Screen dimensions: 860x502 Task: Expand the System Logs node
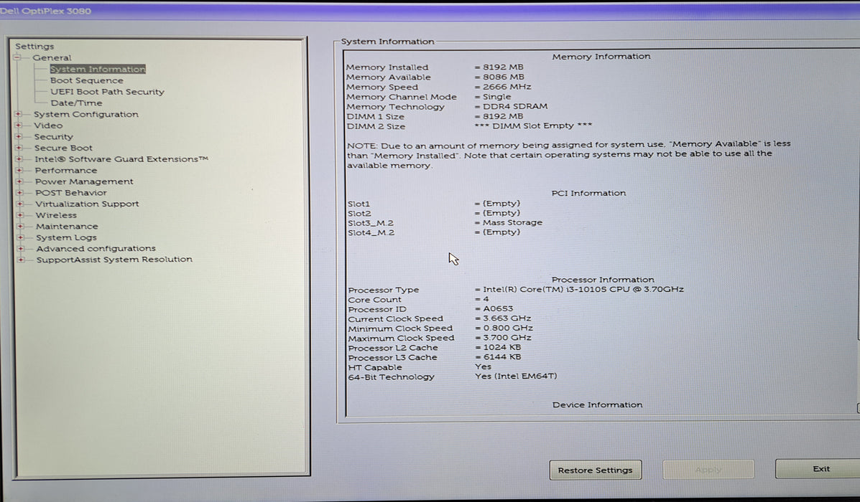point(21,237)
